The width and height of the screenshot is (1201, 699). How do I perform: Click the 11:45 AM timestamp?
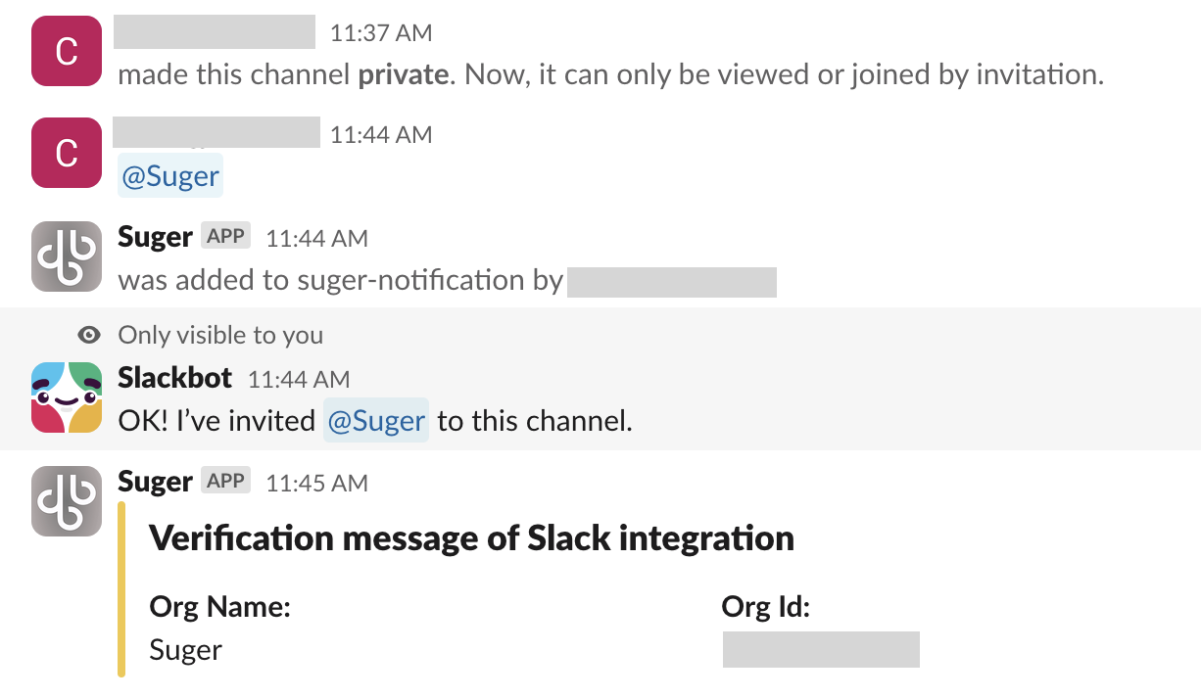(x=317, y=483)
